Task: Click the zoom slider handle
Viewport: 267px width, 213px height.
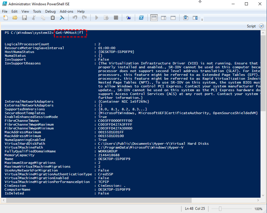Action: pos(220,209)
